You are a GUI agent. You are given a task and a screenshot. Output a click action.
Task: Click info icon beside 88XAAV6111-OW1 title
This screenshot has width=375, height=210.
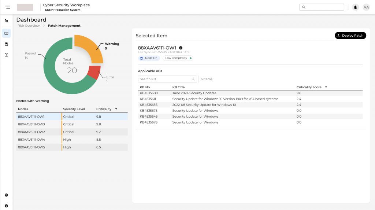click(181, 48)
